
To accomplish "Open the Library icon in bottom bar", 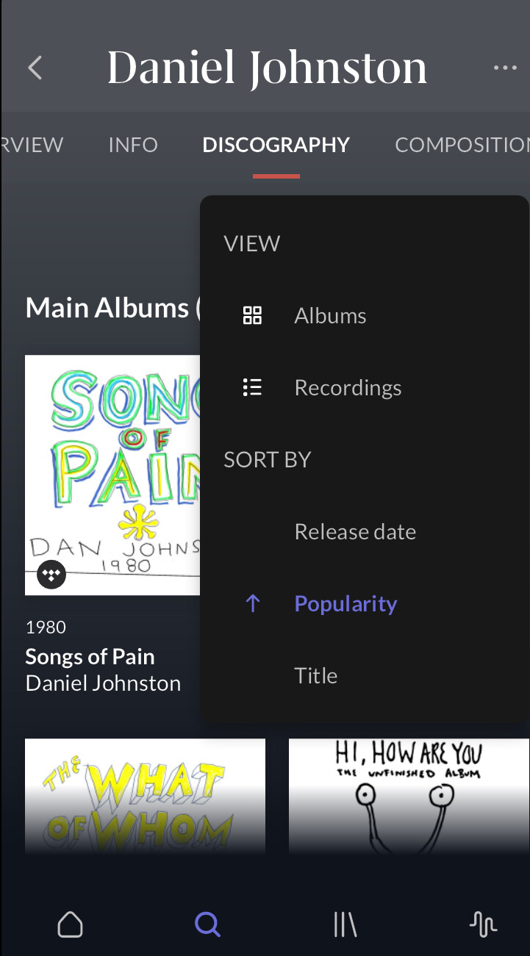I will click(x=345, y=924).
